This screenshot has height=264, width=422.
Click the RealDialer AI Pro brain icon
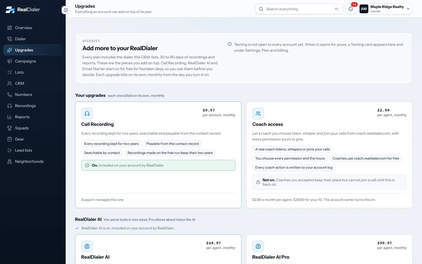pos(258,246)
